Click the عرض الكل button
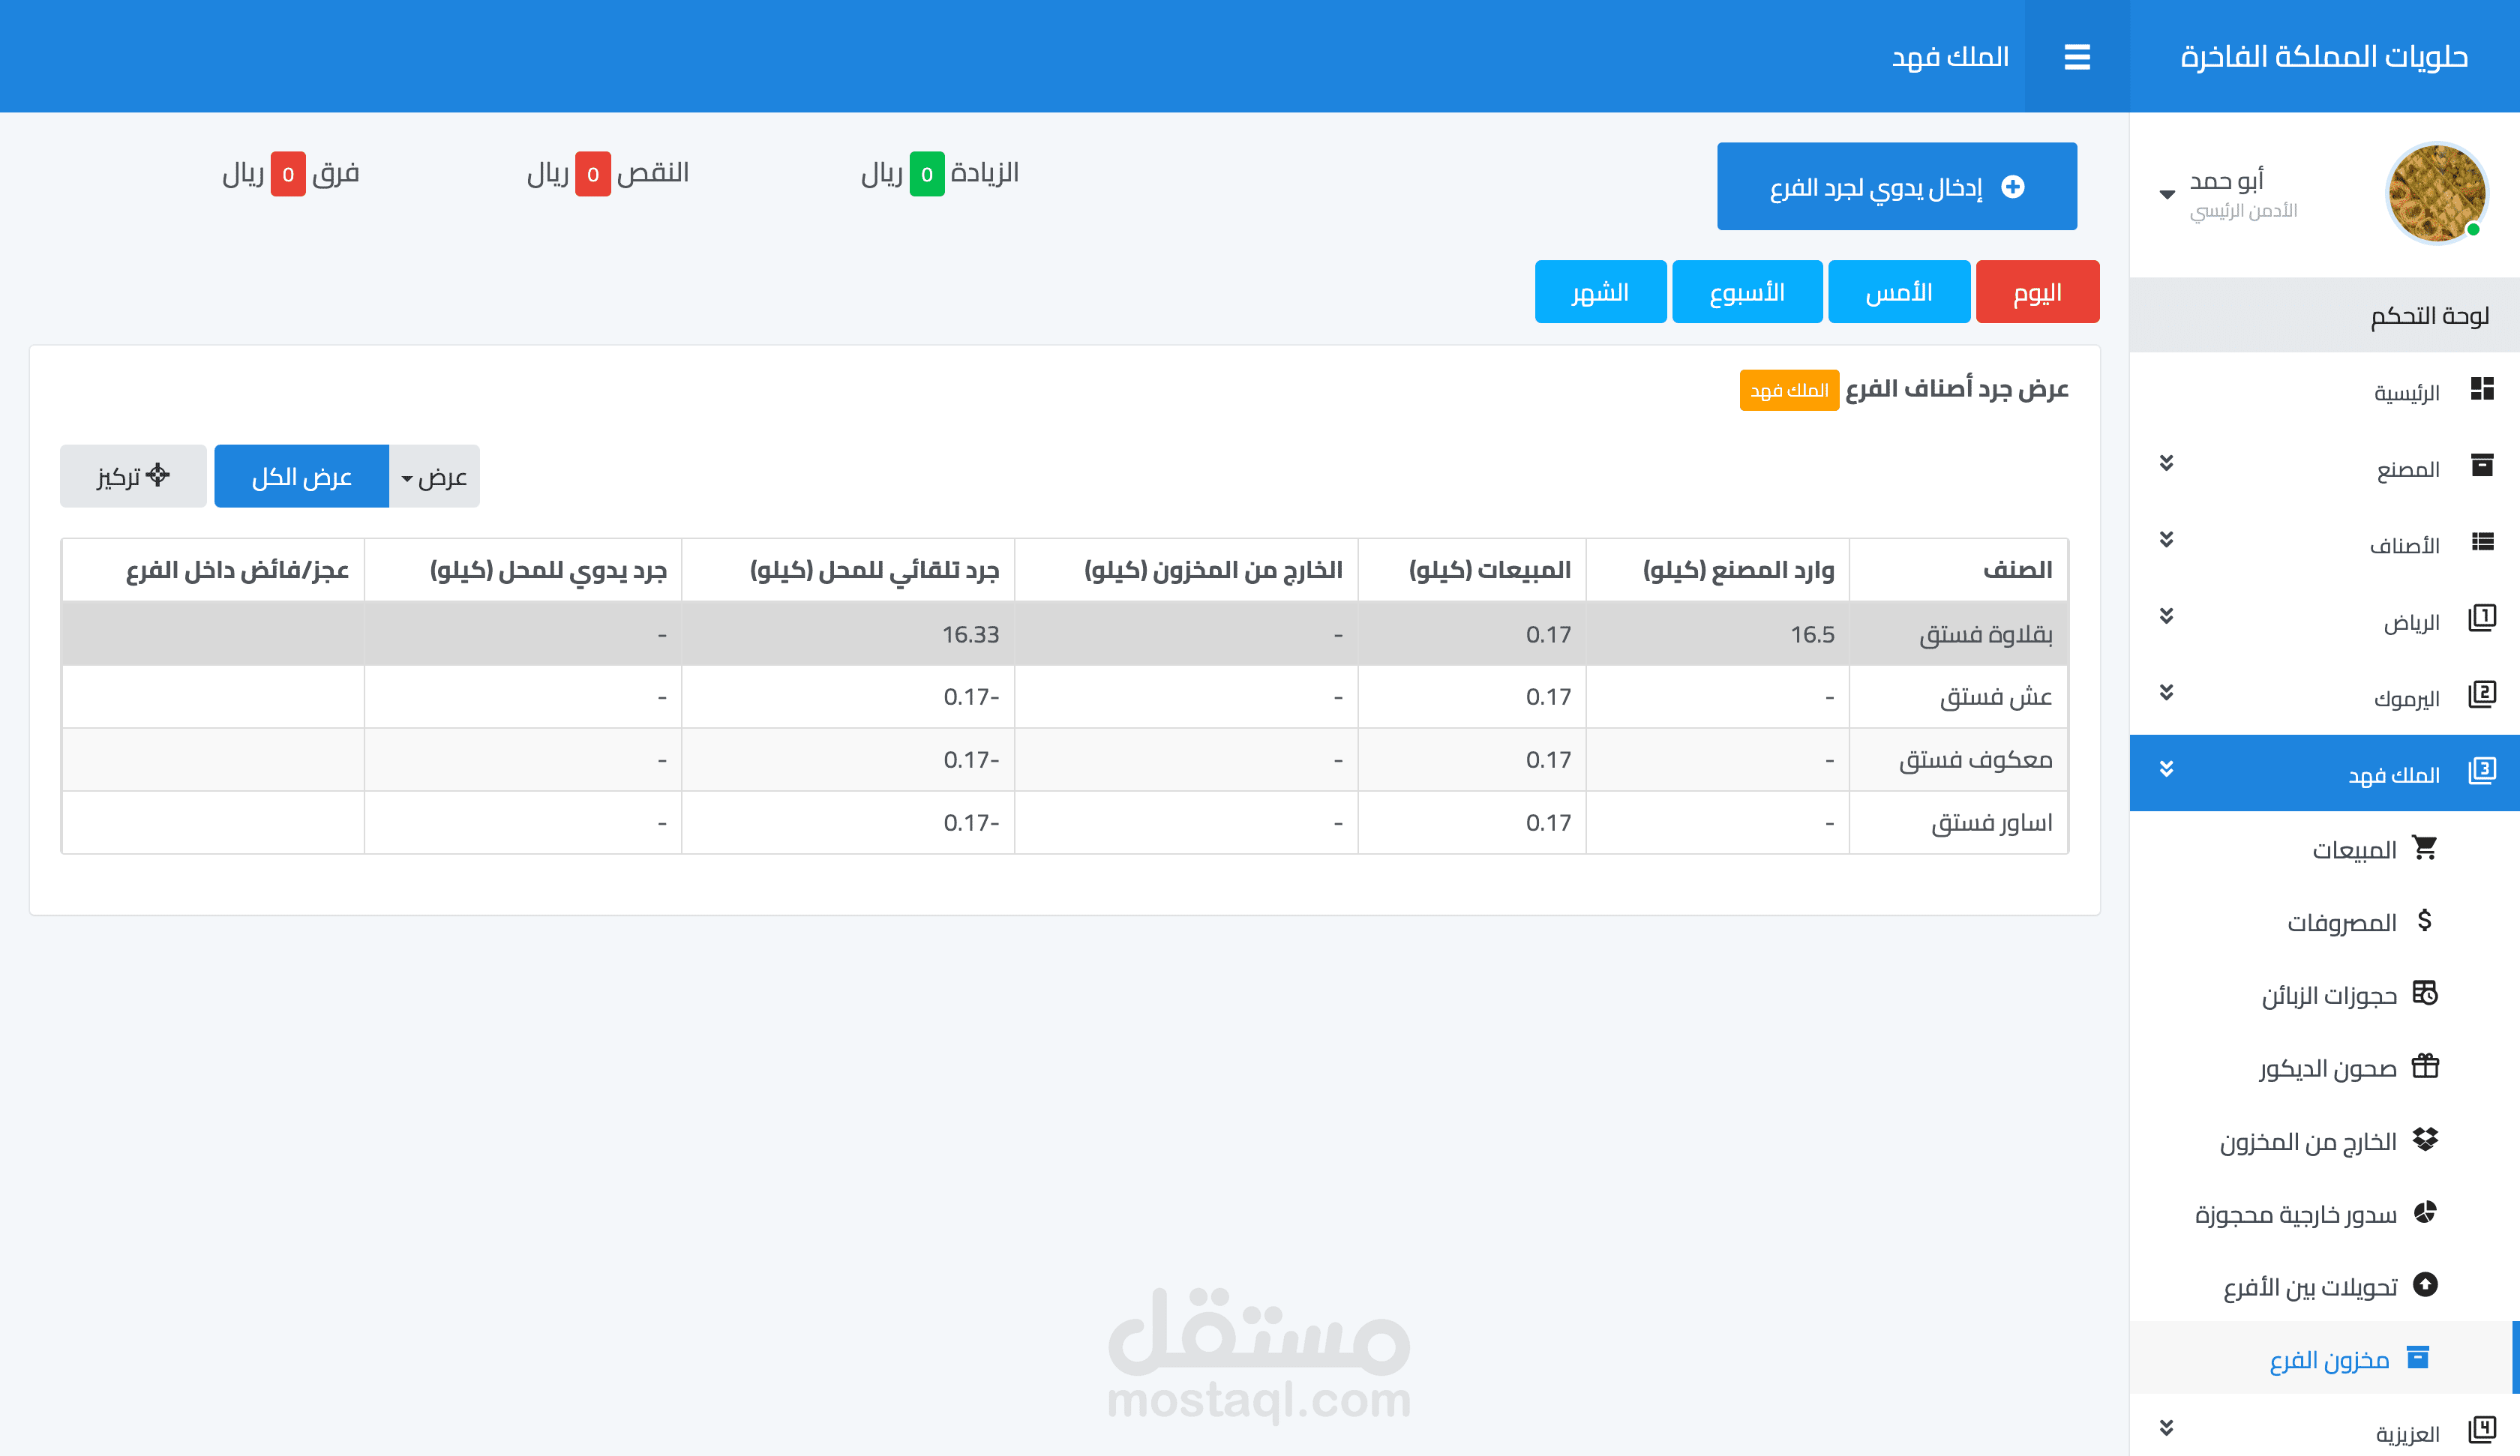The height and width of the screenshot is (1456, 2520). pos(301,477)
